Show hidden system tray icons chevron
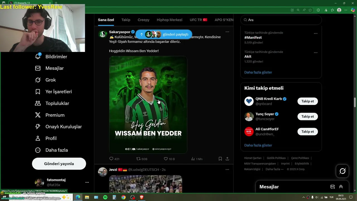Image resolution: width=357 pixels, height=201 pixels. (303, 197)
